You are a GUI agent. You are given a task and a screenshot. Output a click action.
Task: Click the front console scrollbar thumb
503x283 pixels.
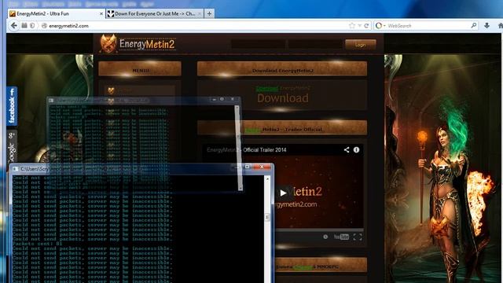point(267,217)
